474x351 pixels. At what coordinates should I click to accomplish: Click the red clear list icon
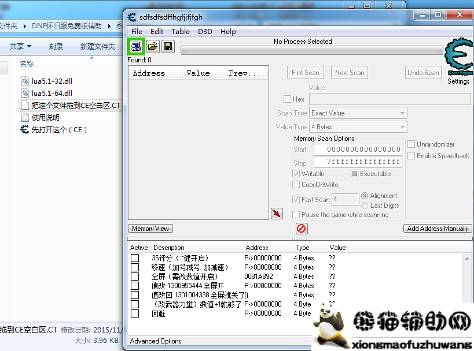(x=302, y=229)
